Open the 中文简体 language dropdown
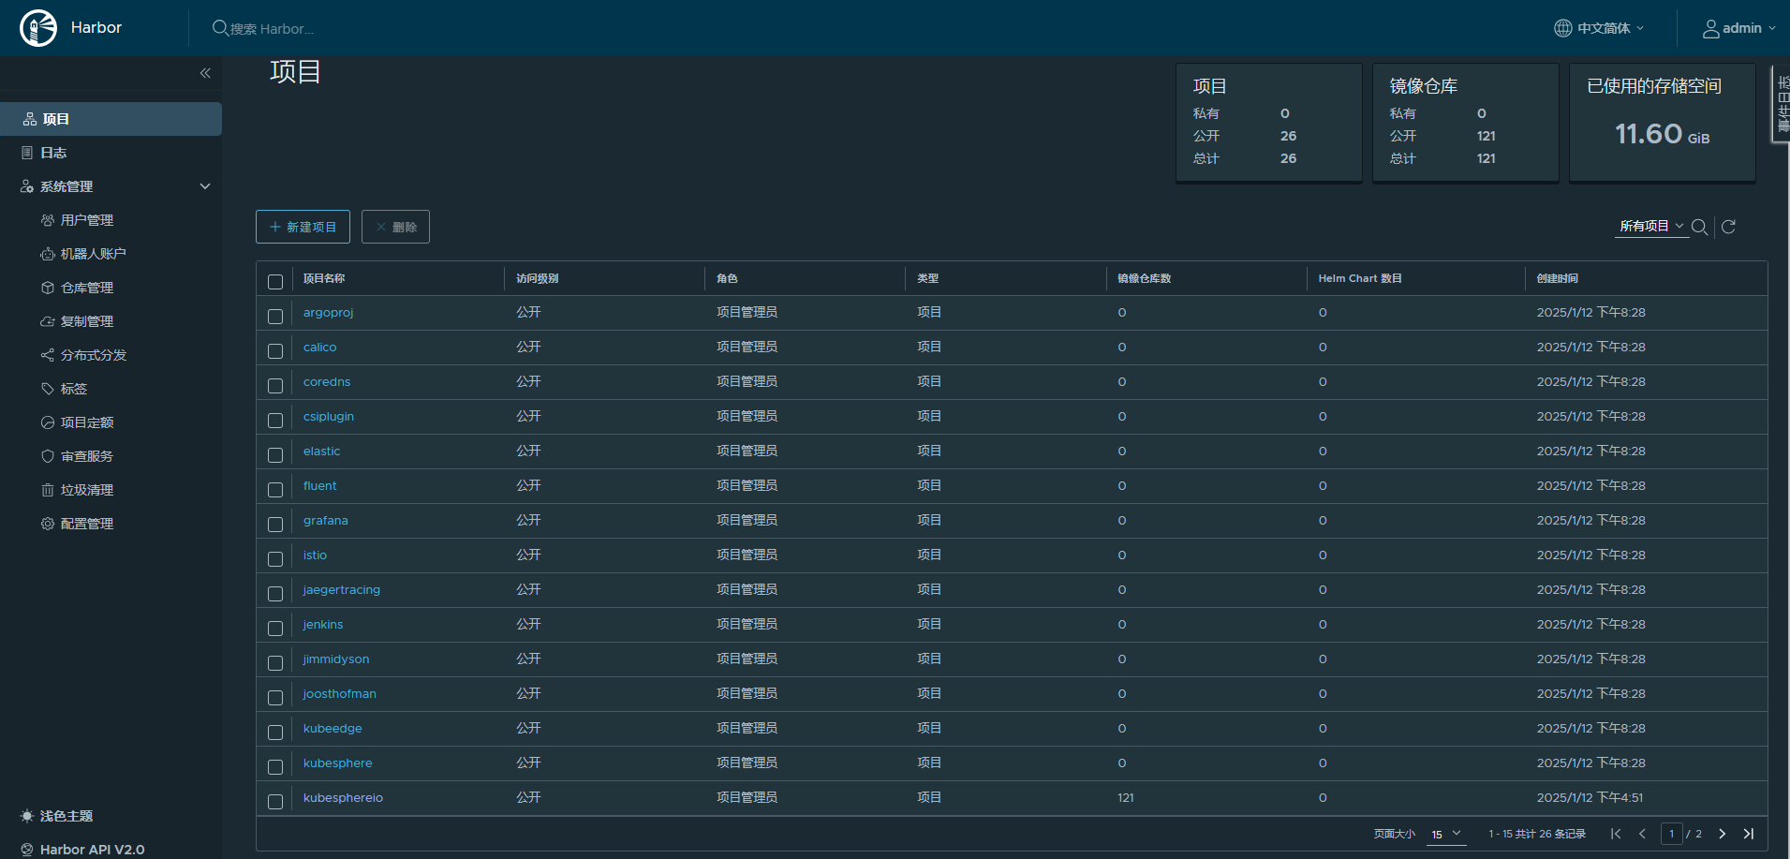1790x859 pixels. [1599, 28]
